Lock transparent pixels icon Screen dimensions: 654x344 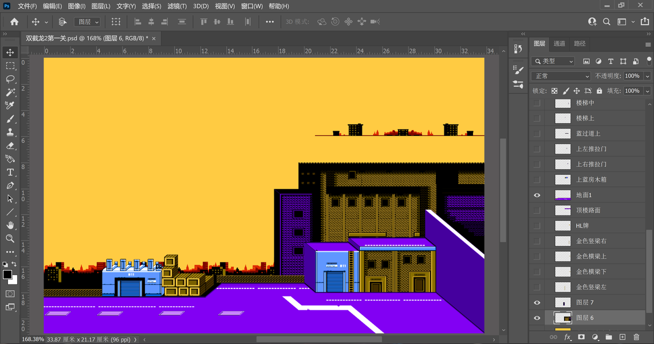554,91
